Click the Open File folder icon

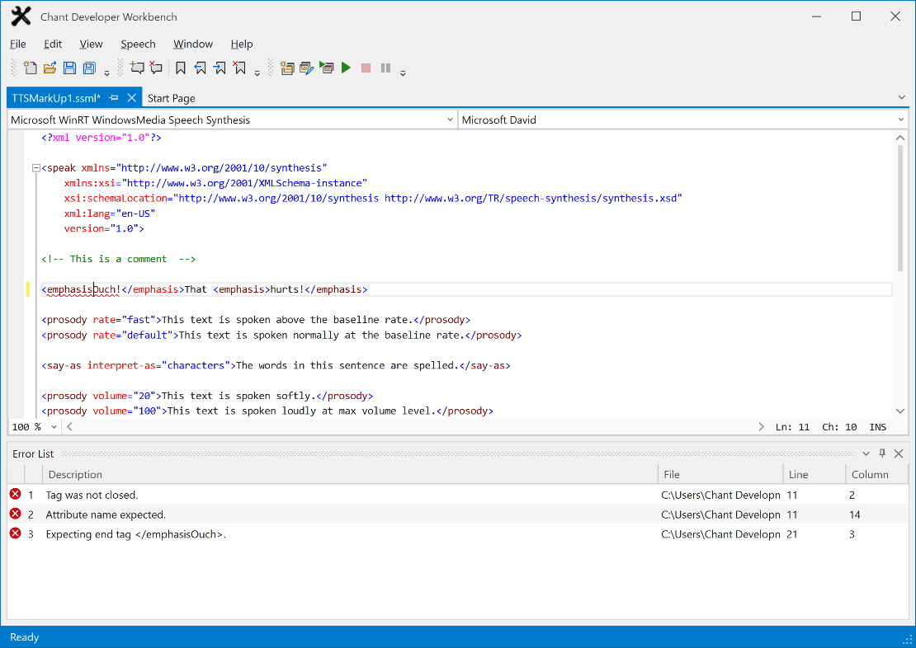50,68
